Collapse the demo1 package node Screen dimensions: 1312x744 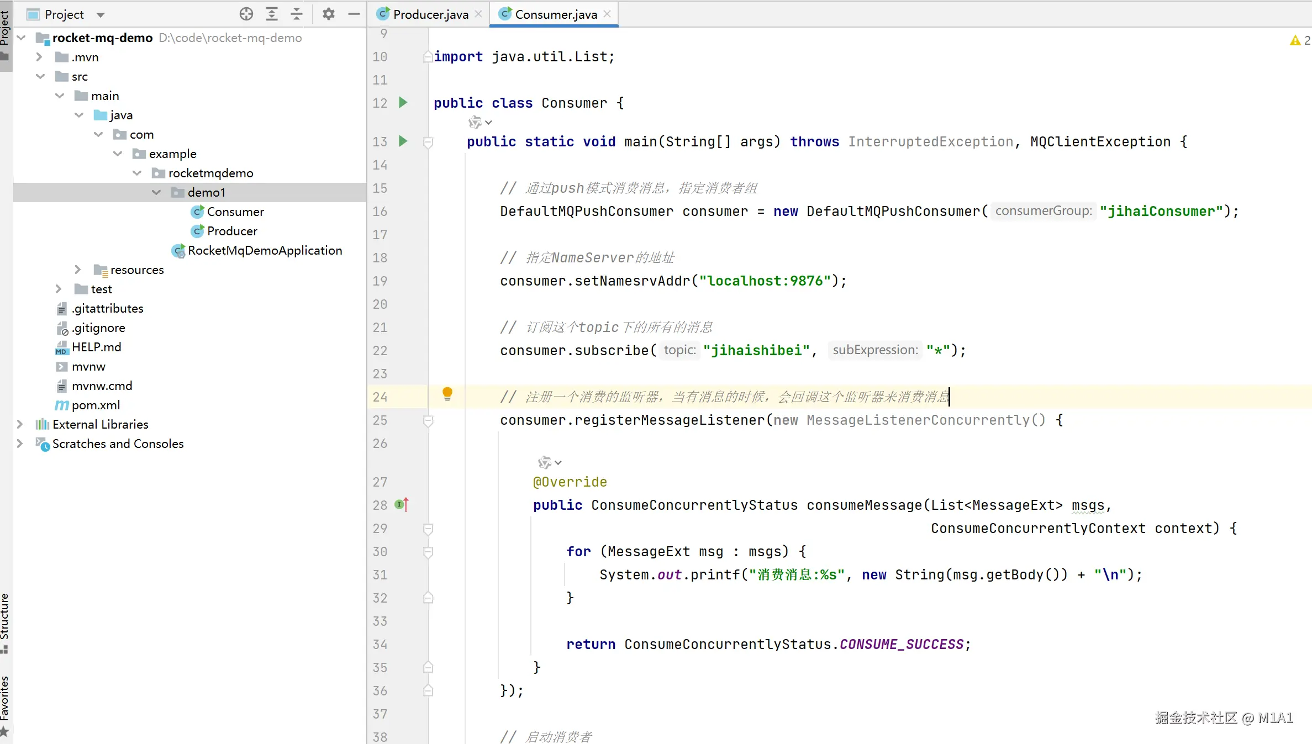click(156, 192)
